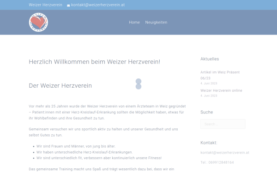The width and height of the screenshot is (277, 173).
Task: Click the 'Herzlich Willkommen beim Weizer Herzverein!' heading
Action: 95,62
